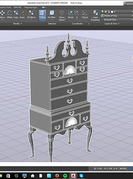This screenshot has height=179, width=133.
Task: Open Layer Properties manager
Action: pyautogui.click(x=95, y=15)
